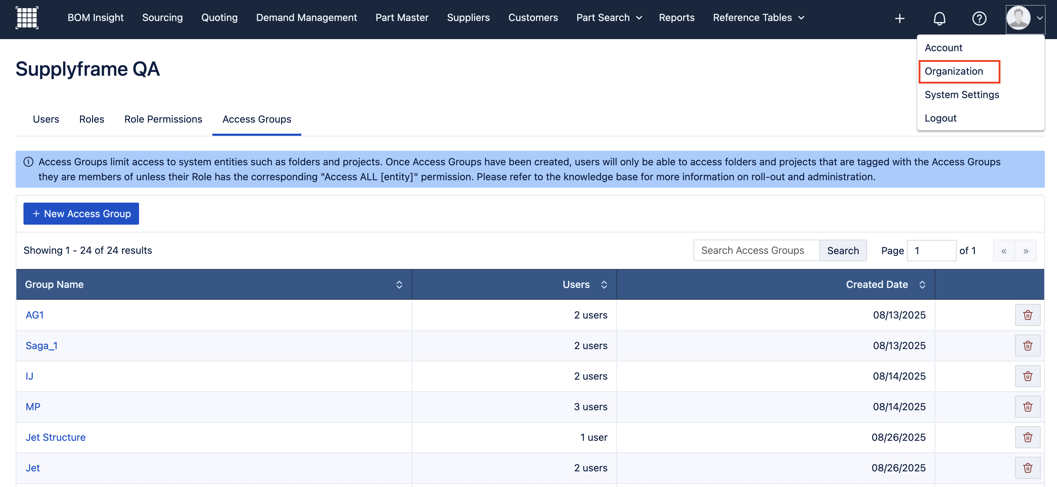
Task: Delete the Jet access group
Action: click(x=1027, y=468)
